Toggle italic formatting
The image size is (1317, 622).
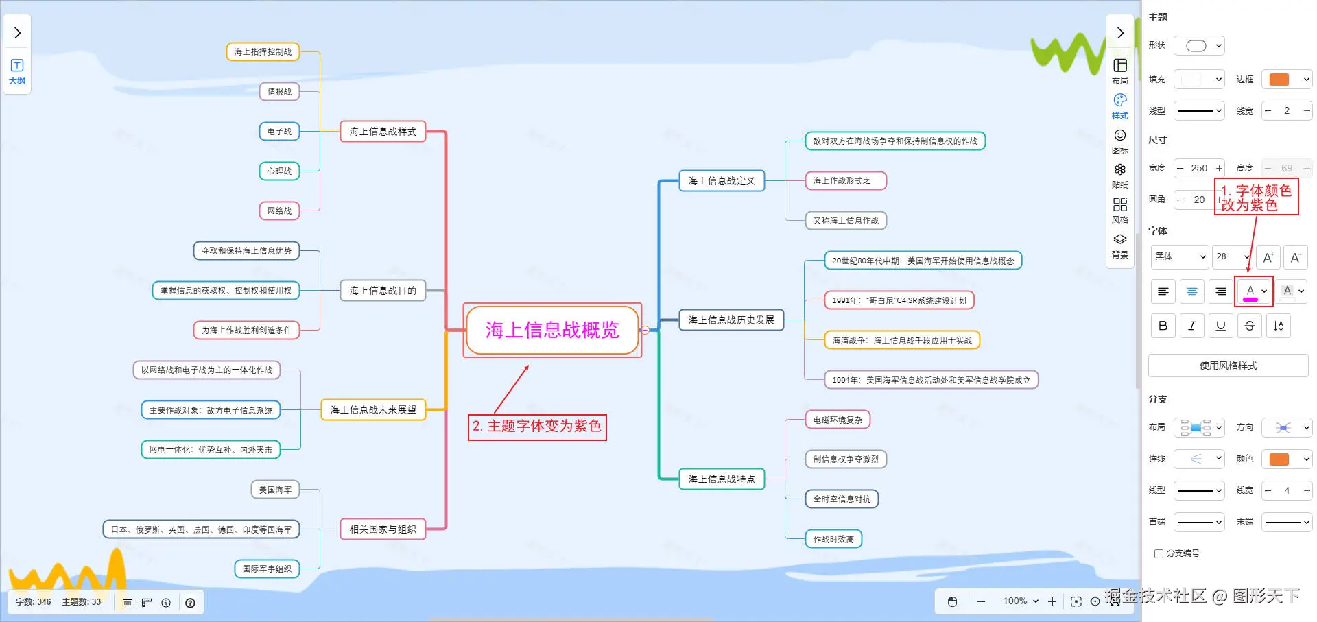(1192, 326)
